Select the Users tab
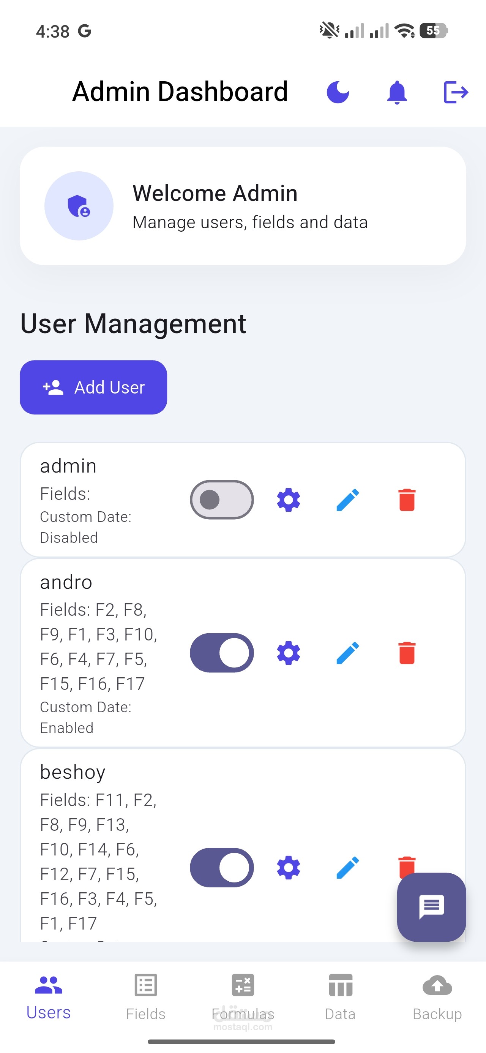The width and height of the screenshot is (486, 1053). click(48, 998)
